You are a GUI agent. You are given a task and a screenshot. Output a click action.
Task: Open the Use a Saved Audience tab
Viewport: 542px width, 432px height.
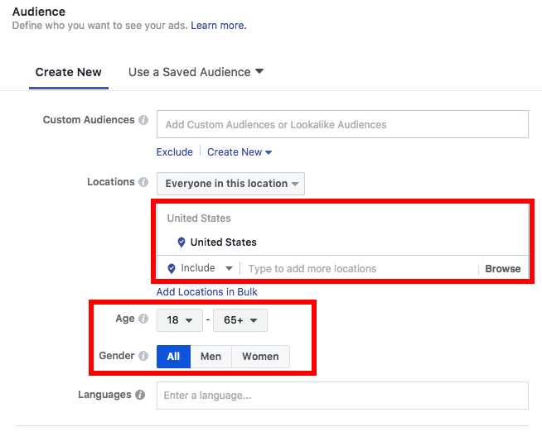196,72
